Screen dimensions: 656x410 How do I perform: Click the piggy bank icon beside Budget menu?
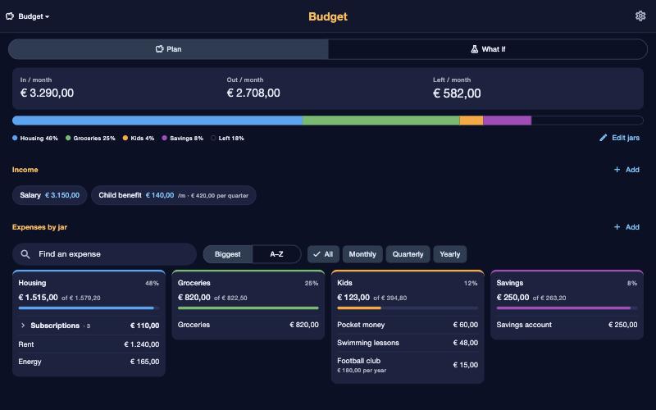pos(10,16)
